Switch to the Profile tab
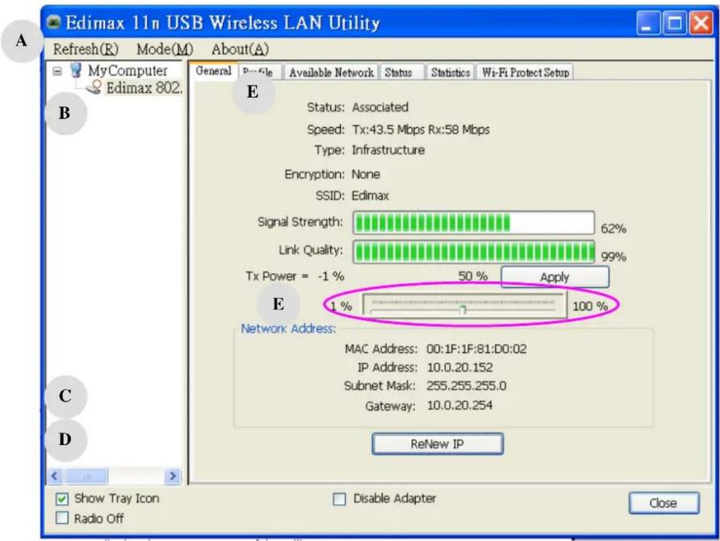The width and height of the screenshot is (720, 541). click(260, 72)
